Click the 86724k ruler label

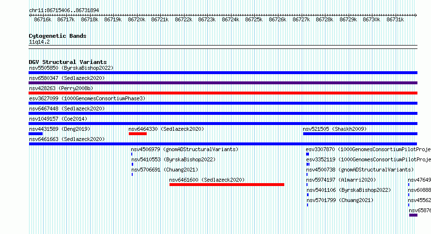tap(231, 20)
